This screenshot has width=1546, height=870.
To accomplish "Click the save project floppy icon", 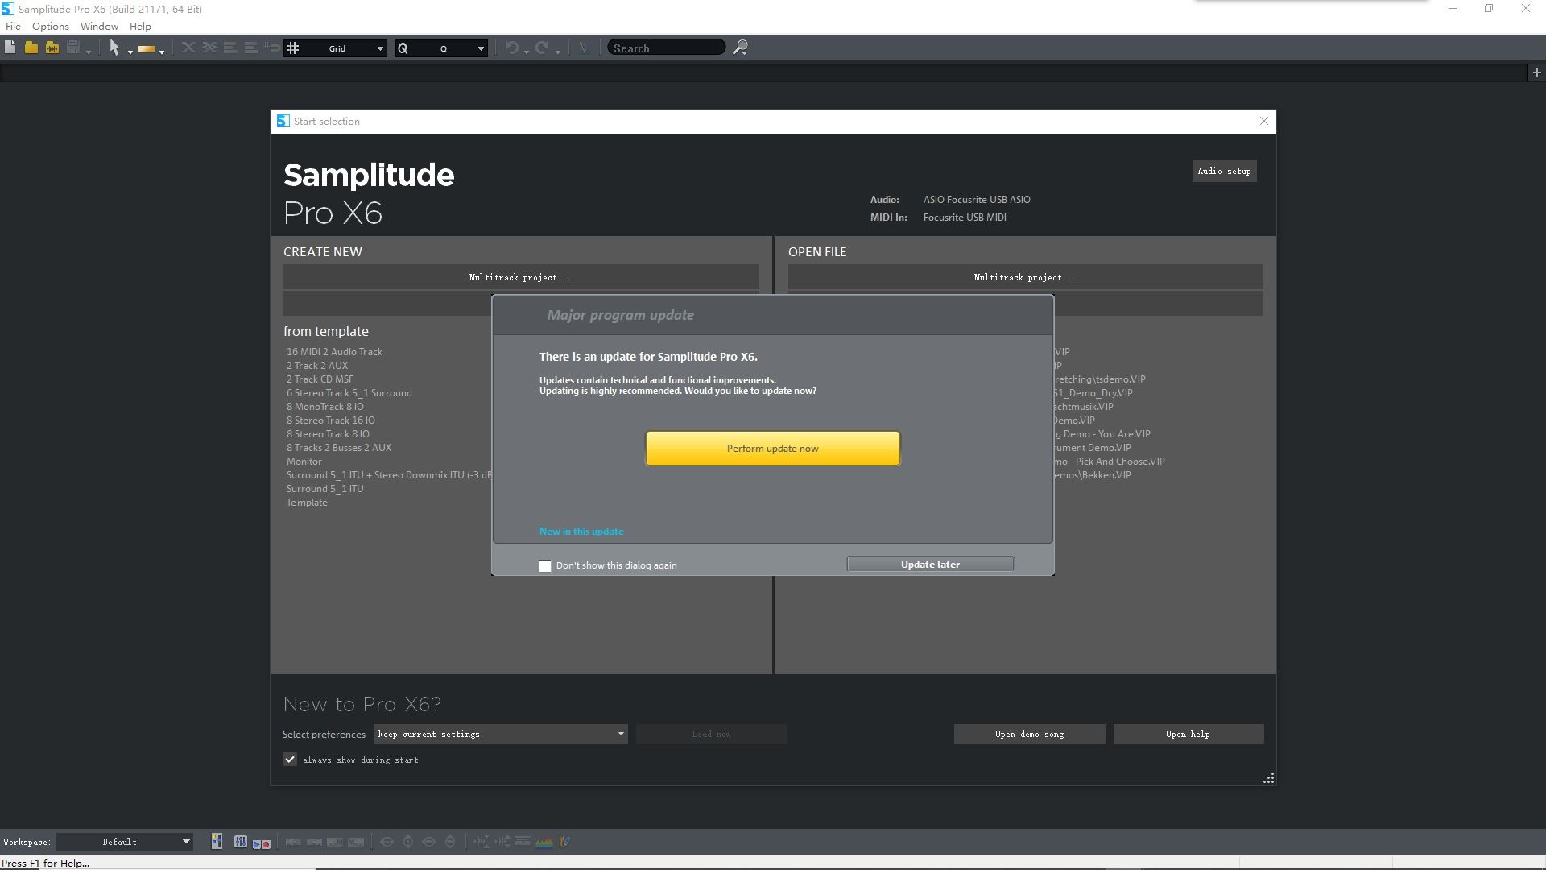I will tap(73, 48).
